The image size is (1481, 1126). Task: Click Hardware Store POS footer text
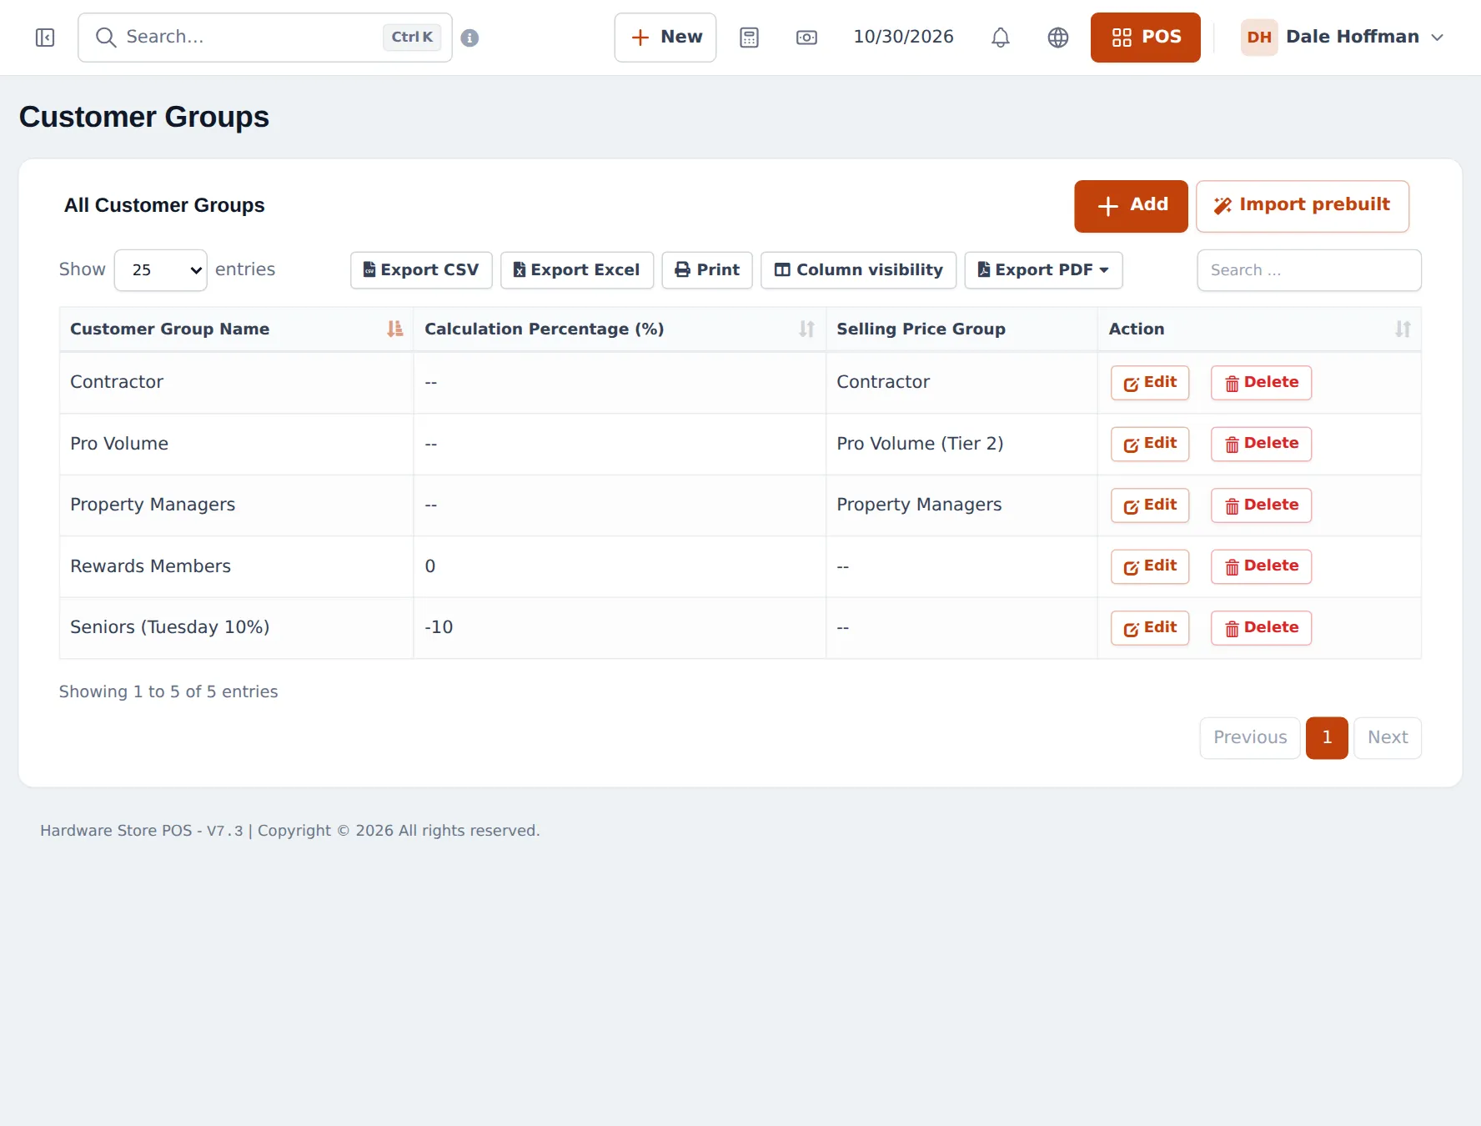pyautogui.click(x=290, y=831)
